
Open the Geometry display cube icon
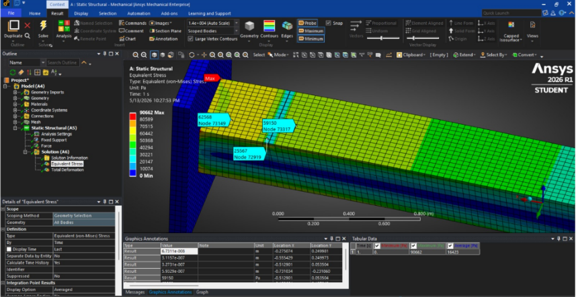249,26
